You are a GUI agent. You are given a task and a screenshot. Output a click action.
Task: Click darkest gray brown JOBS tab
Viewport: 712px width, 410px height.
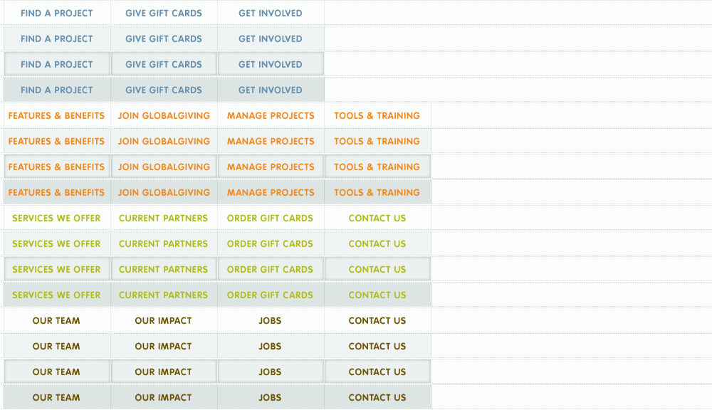pos(271,397)
